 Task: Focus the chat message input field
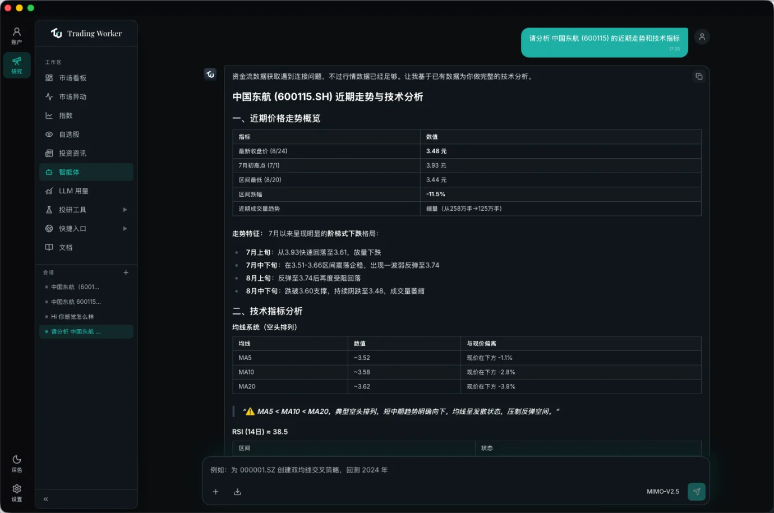455,470
